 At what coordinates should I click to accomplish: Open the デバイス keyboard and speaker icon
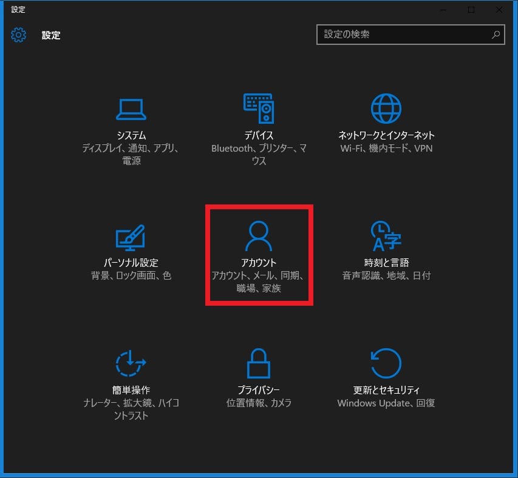click(x=259, y=108)
